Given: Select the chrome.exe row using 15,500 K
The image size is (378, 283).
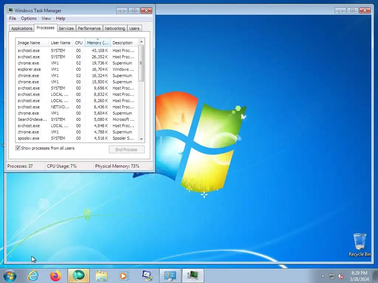Looking at the screenshot, I should [x=77, y=82].
